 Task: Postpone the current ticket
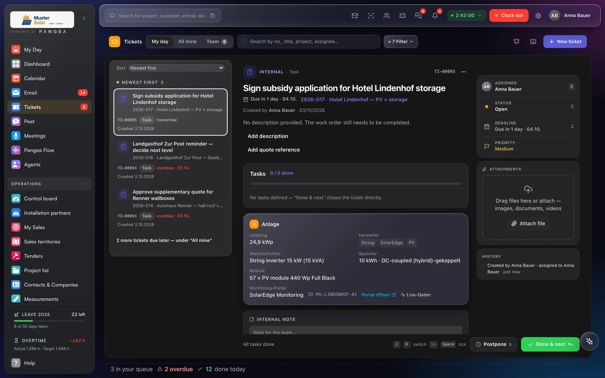click(x=493, y=344)
